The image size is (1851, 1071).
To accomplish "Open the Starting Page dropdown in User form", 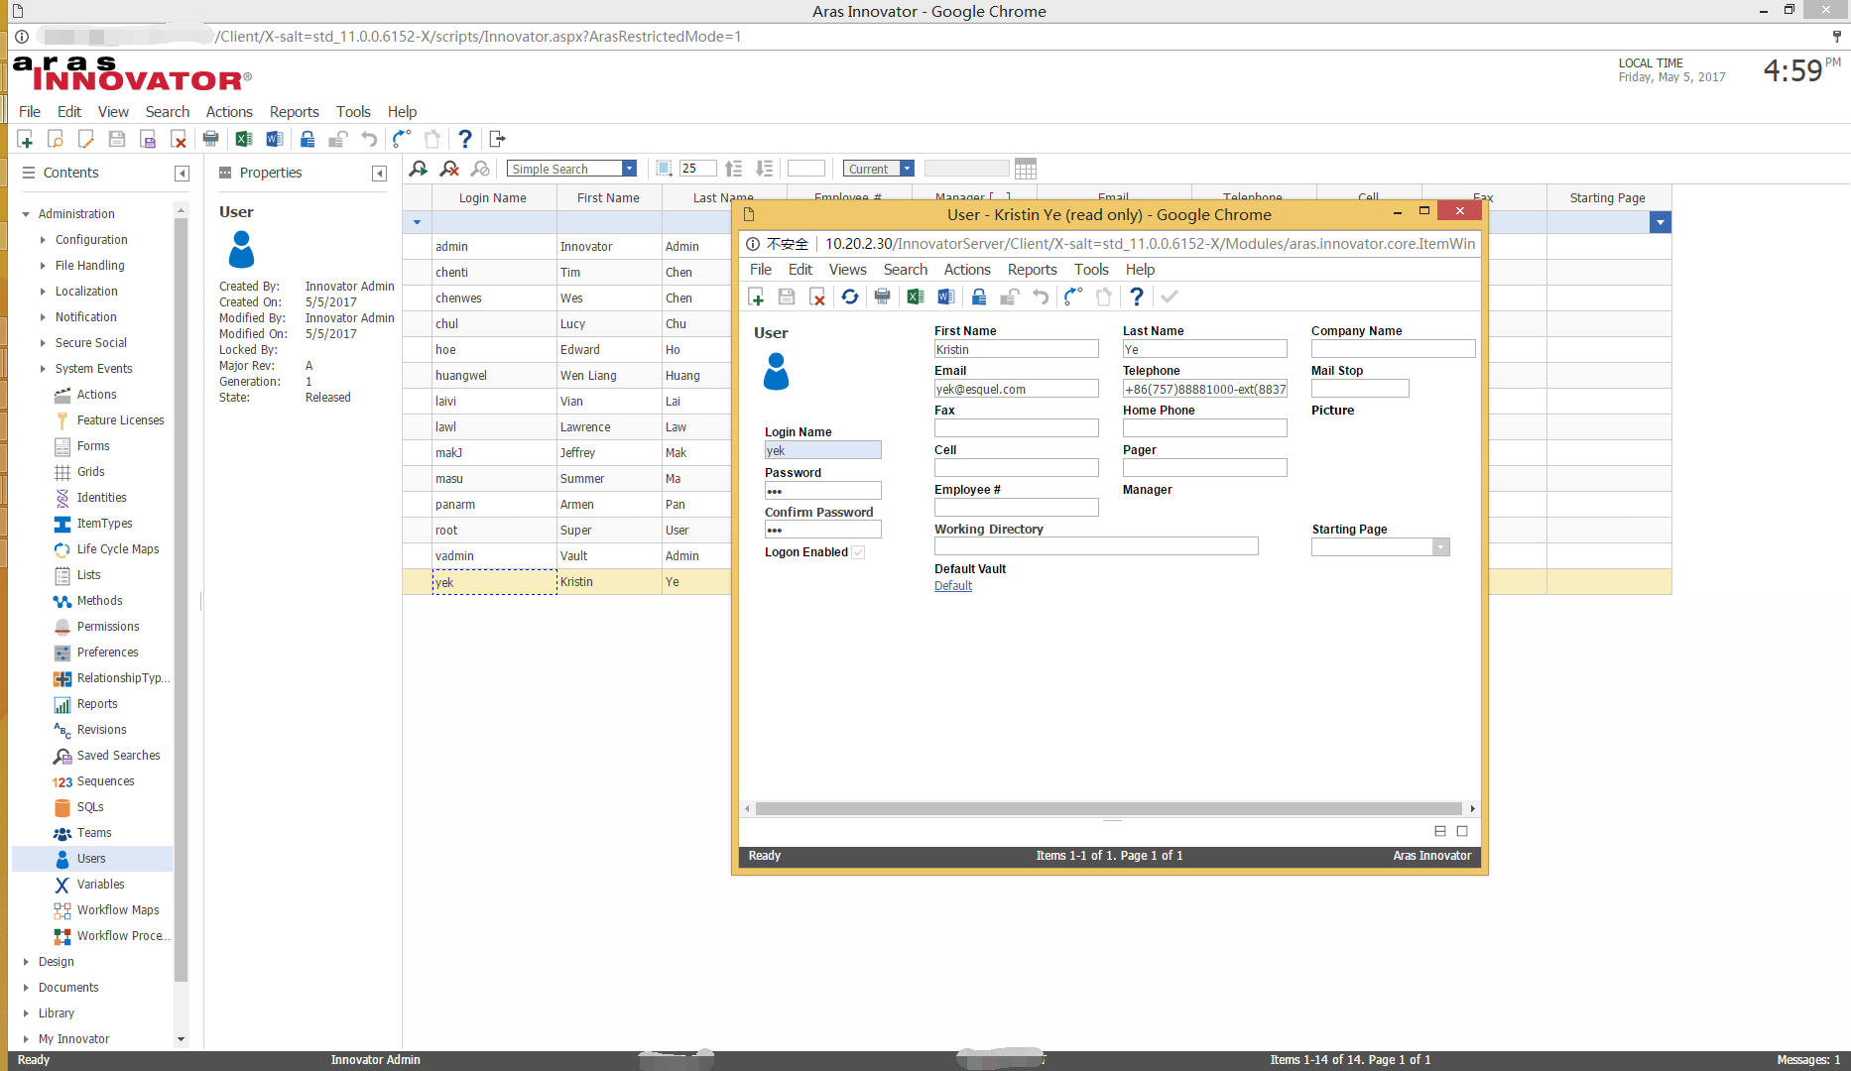I will click(1441, 547).
